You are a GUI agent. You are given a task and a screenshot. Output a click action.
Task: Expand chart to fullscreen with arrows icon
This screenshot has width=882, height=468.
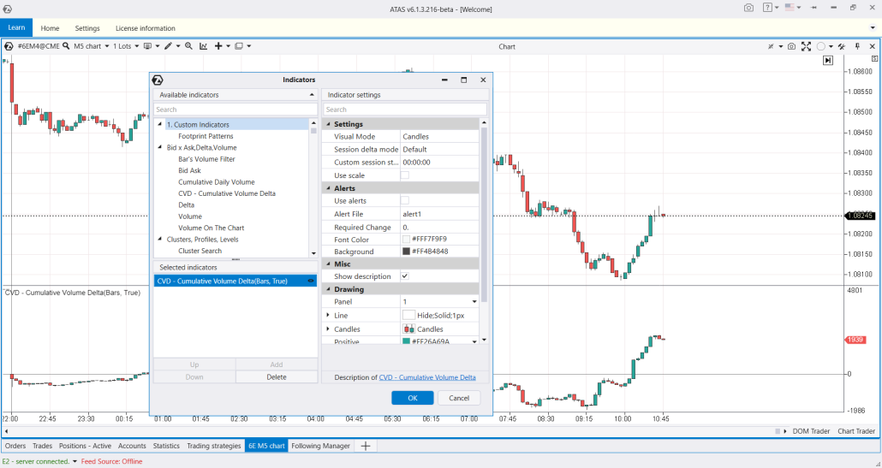point(806,46)
